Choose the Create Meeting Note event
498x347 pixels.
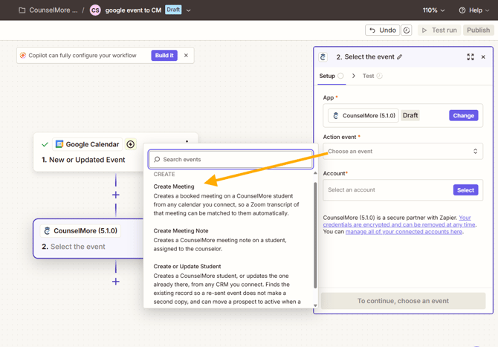226,240
